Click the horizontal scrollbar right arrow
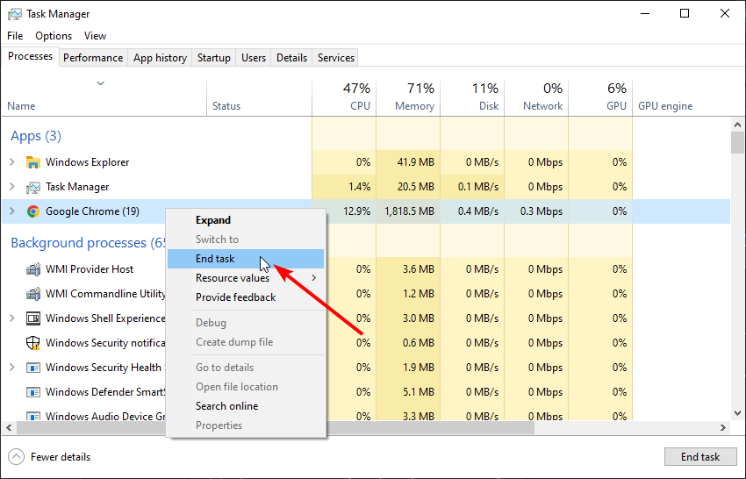The width and height of the screenshot is (746, 479). [723, 427]
